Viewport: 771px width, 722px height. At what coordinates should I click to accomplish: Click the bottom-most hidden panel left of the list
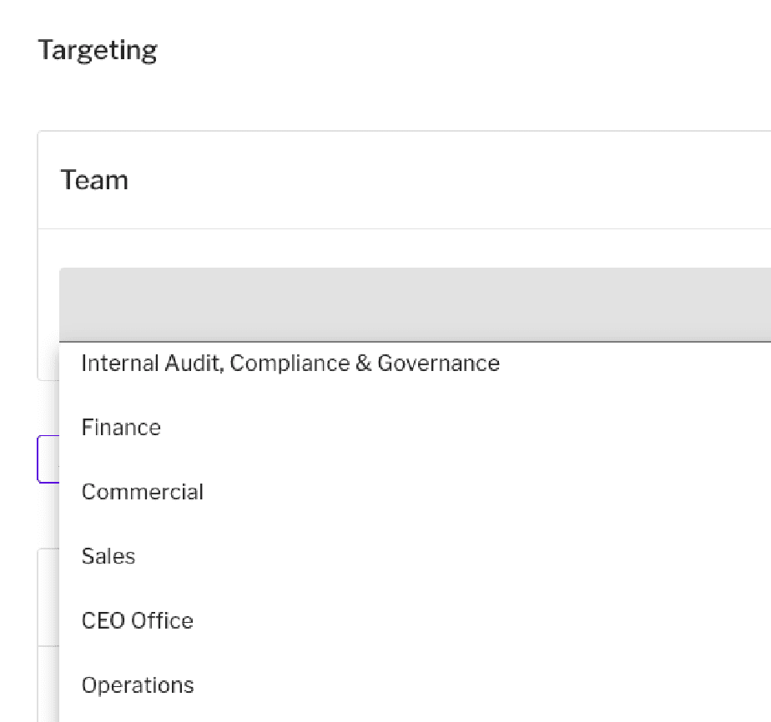tap(48, 684)
